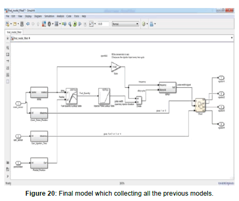The image size is (239, 201).
Task: Open the Library Browser icon
Action: (44, 24)
